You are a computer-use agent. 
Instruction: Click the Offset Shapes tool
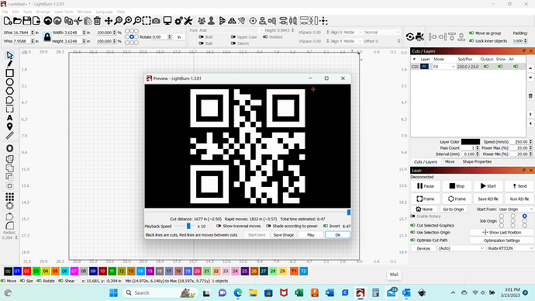pyautogui.click(x=9, y=148)
